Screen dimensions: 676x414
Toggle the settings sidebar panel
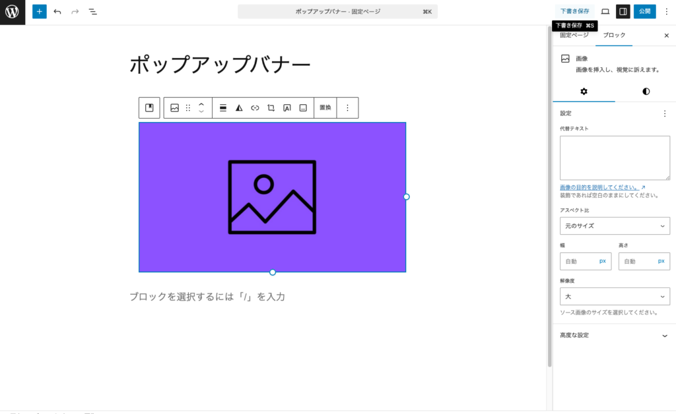coord(621,11)
